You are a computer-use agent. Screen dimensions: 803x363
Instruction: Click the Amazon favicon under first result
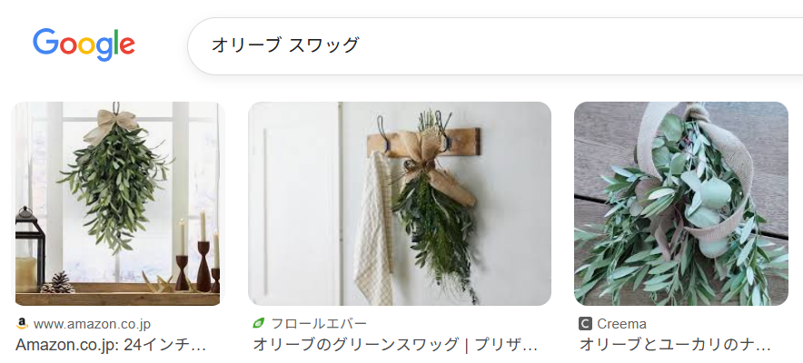tap(22, 324)
